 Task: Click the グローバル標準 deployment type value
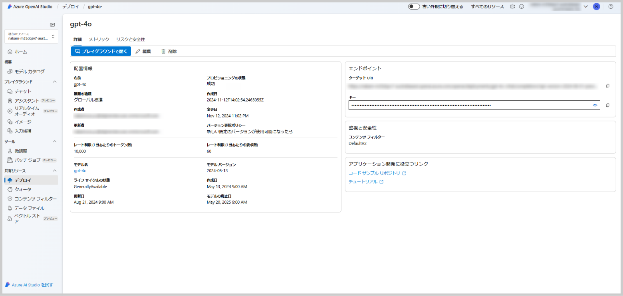coord(88,100)
